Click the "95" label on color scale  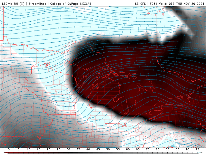point(197,149)
